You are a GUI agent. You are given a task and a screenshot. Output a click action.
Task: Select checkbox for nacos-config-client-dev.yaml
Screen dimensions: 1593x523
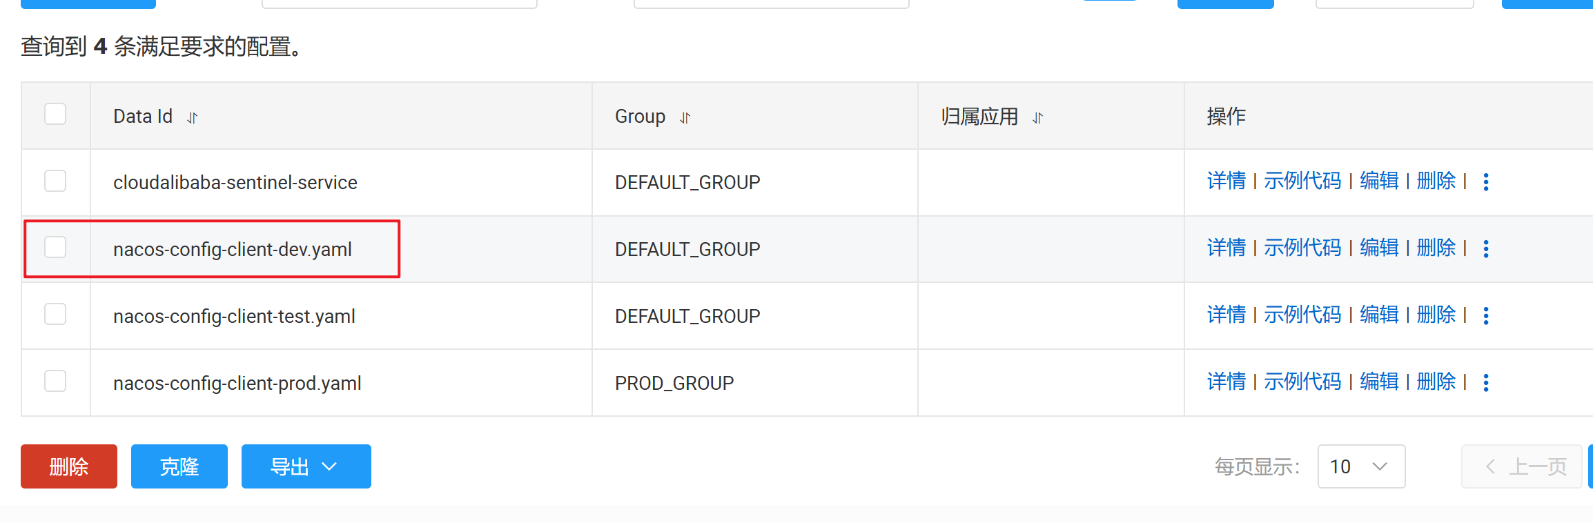[x=55, y=247]
